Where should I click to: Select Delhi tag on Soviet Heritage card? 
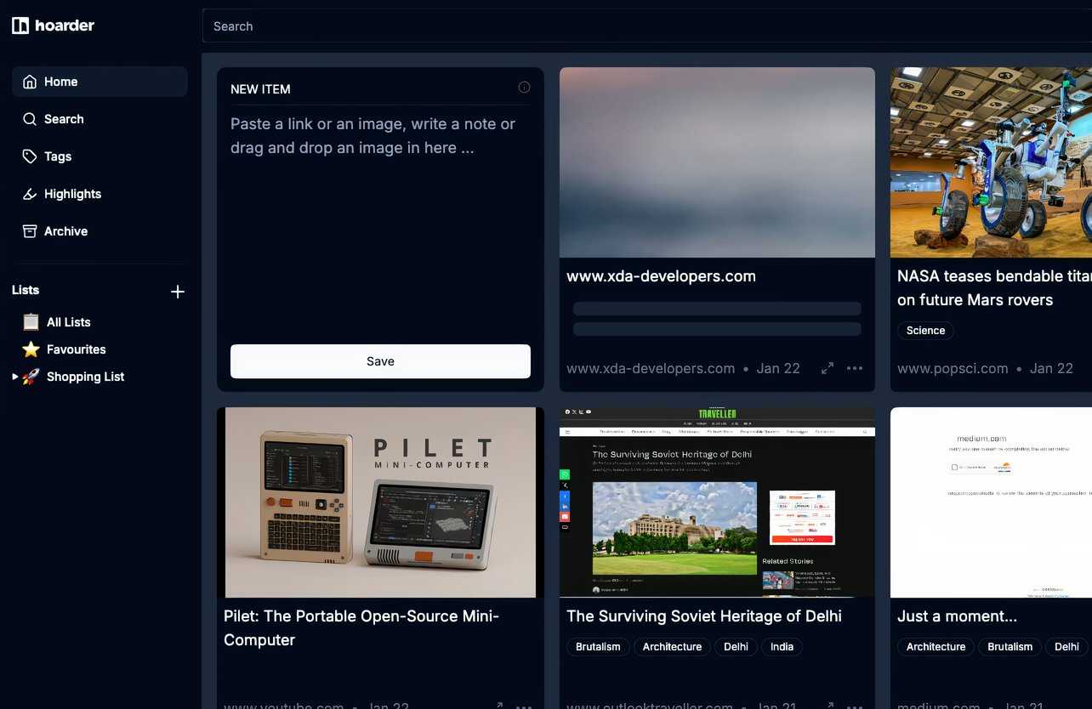736,647
